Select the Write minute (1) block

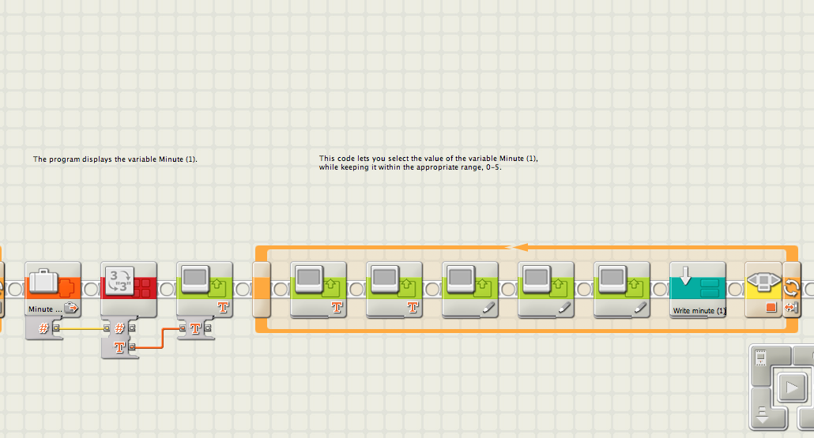coord(698,286)
